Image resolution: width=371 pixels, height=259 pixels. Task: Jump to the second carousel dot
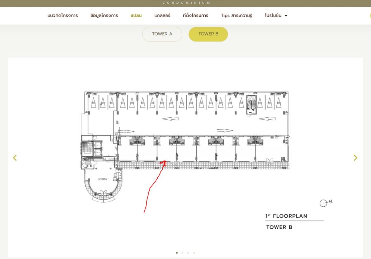pyautogui.click(x=182, y=253)
